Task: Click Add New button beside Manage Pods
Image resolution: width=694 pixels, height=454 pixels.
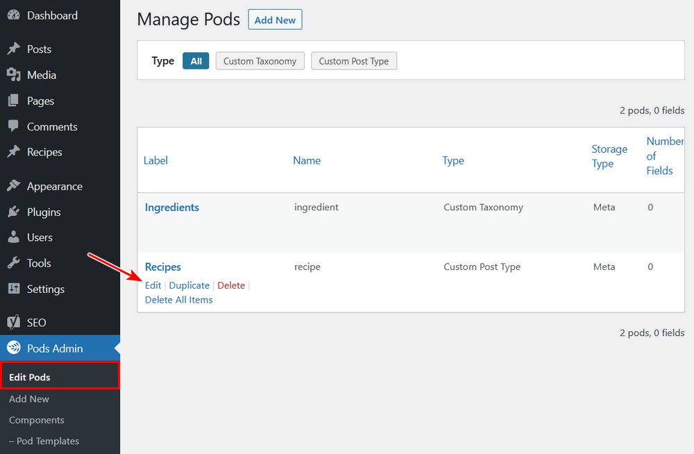Action: tap(275, 19)
